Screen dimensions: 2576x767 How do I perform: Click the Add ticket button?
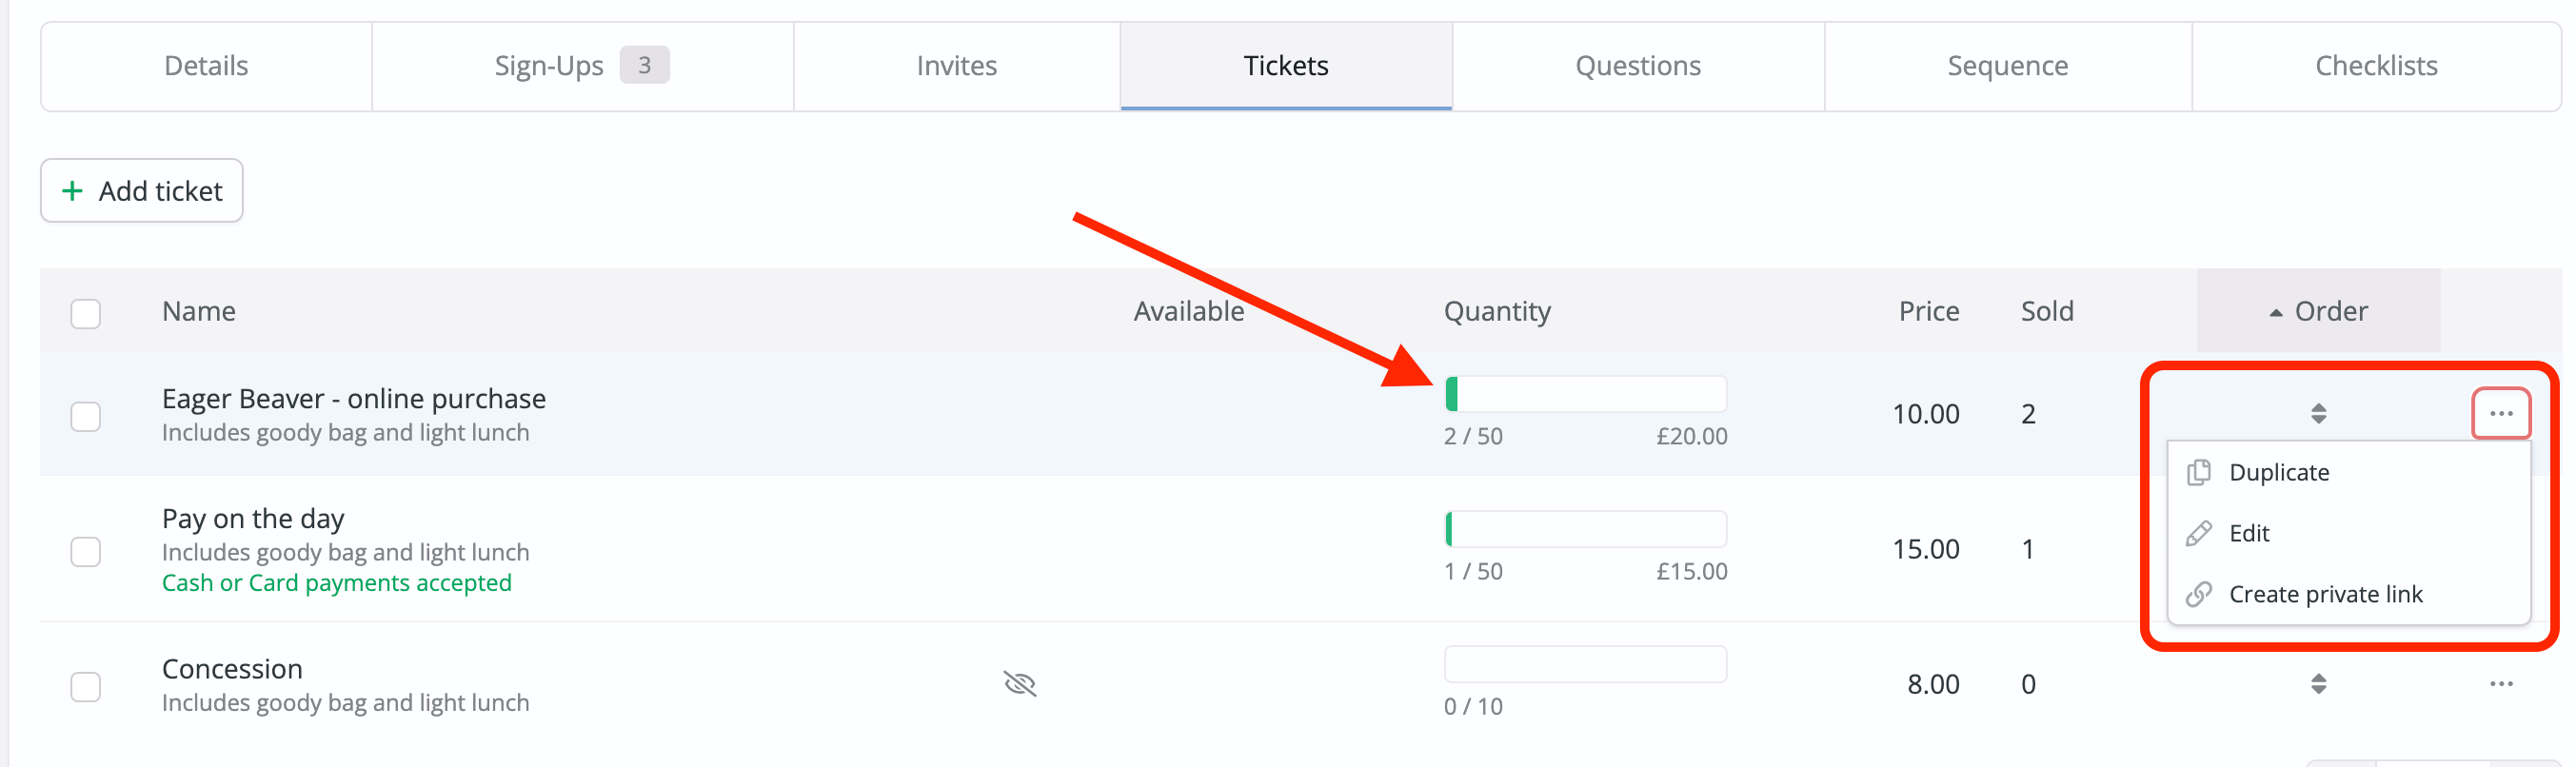pos(141,190)
